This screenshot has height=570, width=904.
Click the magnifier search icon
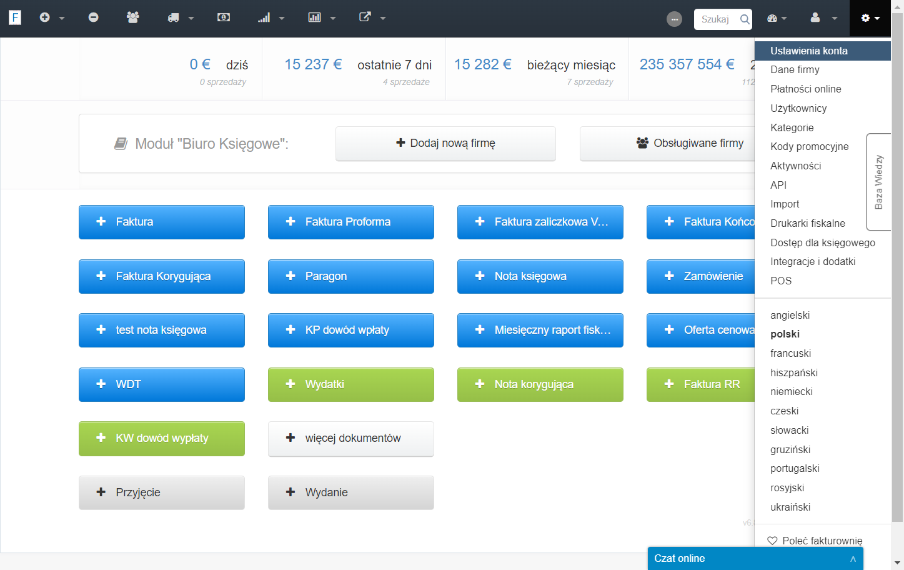745,19
